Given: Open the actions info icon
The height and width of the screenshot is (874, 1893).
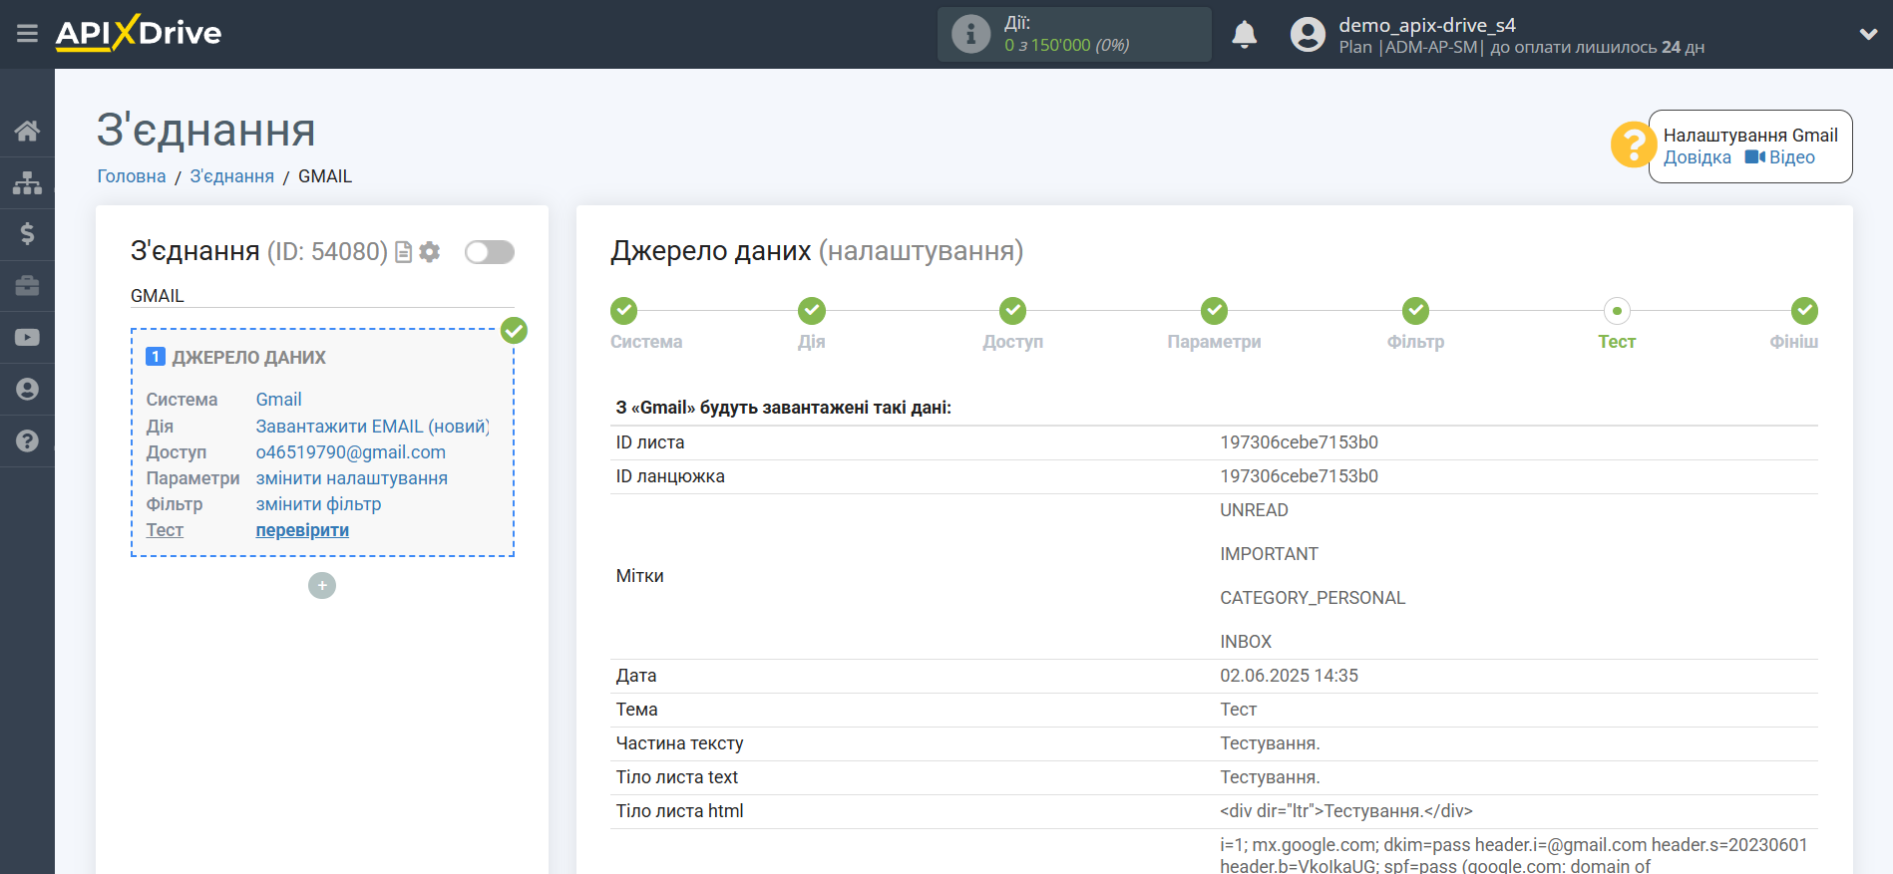Looking at the screenshot, I should tap(970, 34).
